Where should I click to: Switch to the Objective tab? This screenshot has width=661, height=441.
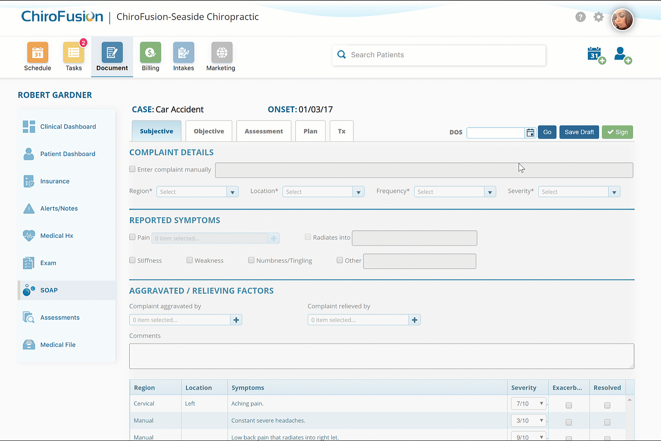pyautogui.click(x=209, y=131)
